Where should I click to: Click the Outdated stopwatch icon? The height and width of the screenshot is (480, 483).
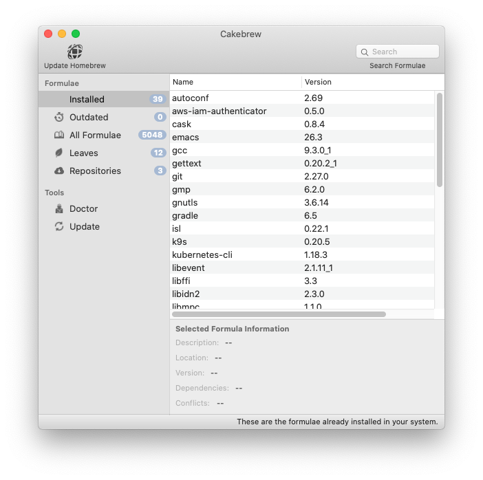click(x=59, y=117)
